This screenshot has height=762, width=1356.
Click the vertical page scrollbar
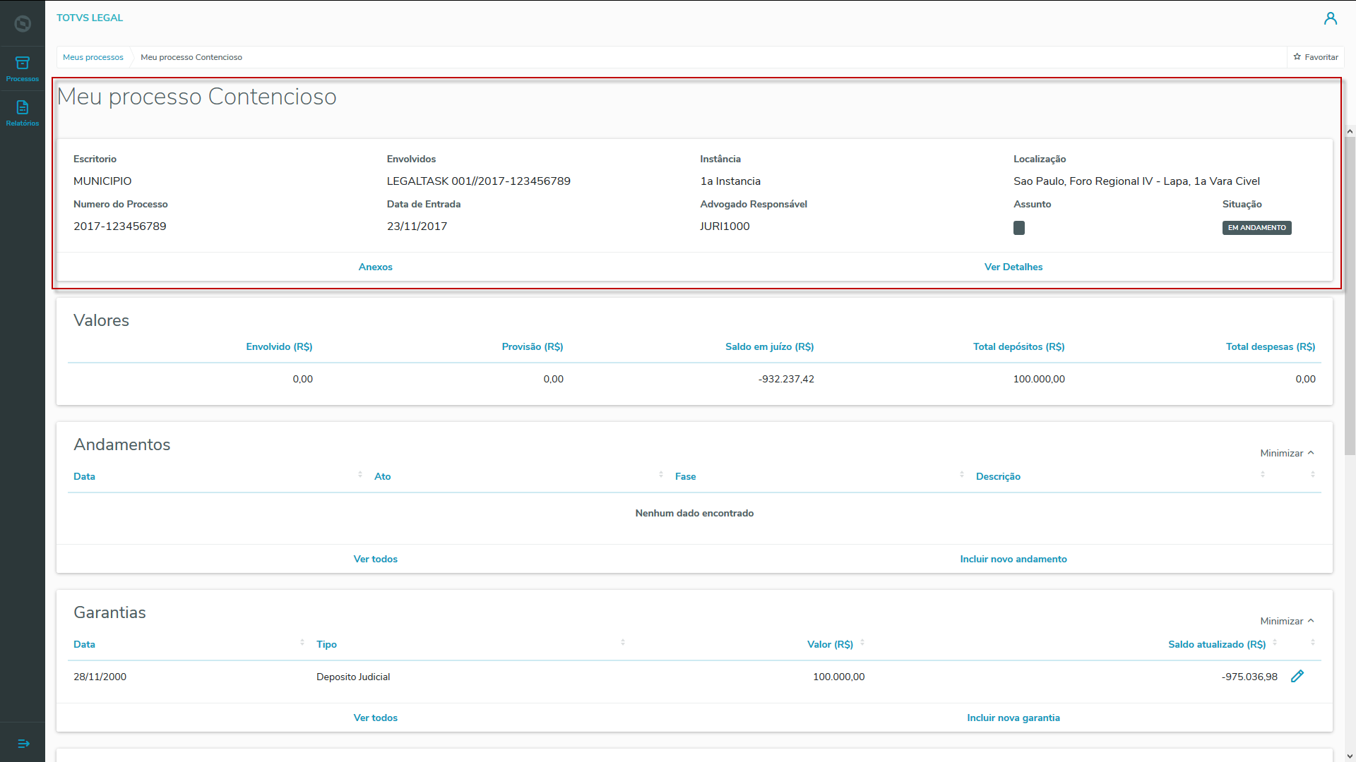pos(1350,296)
